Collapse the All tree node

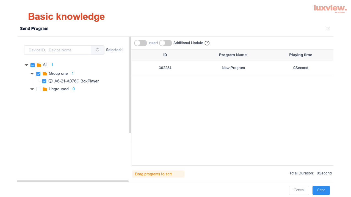pyautogui.click(x=26, y=65)
